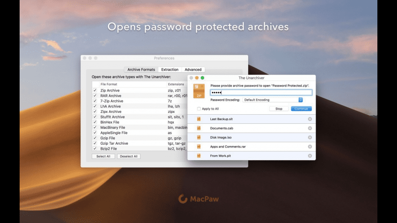
Task: Click the Extensions column header
Action: click(x=177, y=84)
